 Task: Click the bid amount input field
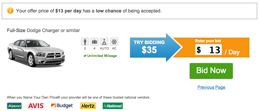click(x=208, y=50)
